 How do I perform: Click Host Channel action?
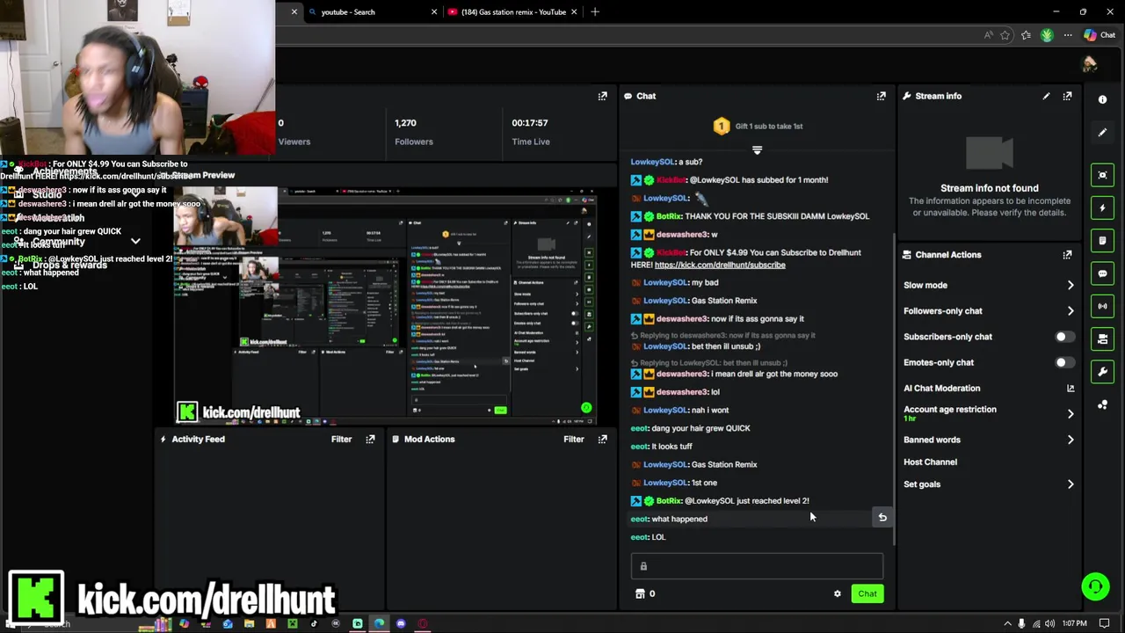[930, 462]
